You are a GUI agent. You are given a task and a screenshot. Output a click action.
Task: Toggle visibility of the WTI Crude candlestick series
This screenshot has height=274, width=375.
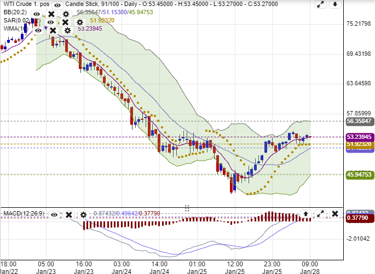point(57,4)
